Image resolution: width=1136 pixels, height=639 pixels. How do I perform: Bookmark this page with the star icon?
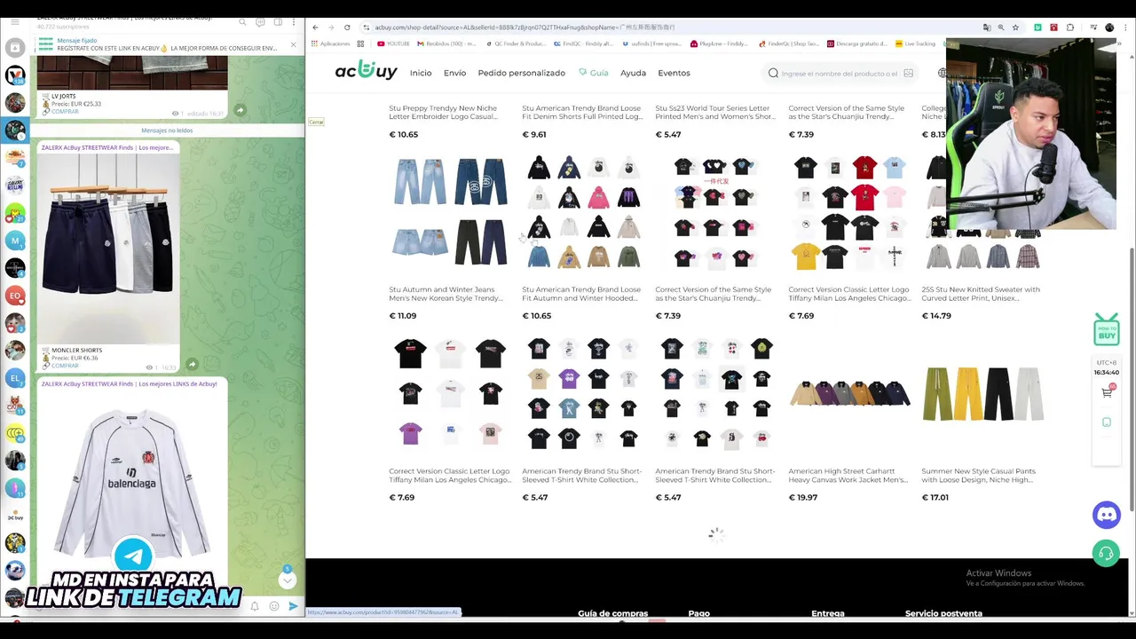(1015, 28)
